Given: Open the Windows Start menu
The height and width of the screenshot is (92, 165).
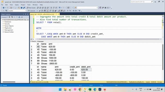Looking at the screenshot, I should point(60,89).
